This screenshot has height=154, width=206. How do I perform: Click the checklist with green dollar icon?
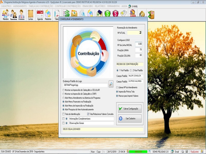(66, 13)
